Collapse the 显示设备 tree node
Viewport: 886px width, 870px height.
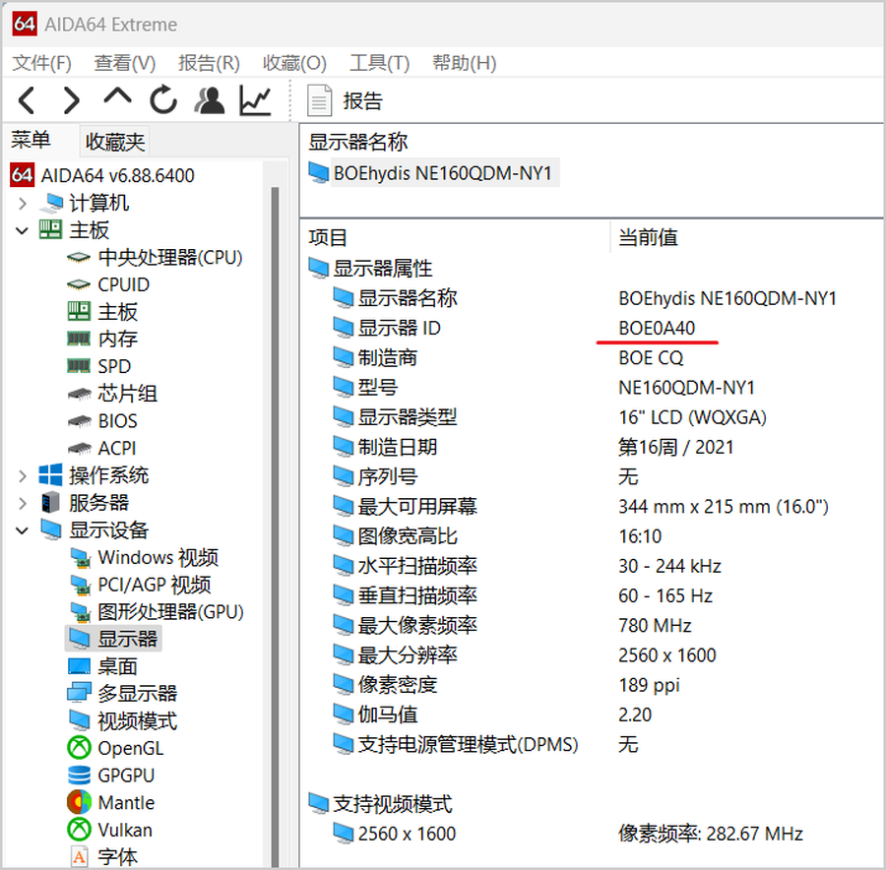point(22,530)
